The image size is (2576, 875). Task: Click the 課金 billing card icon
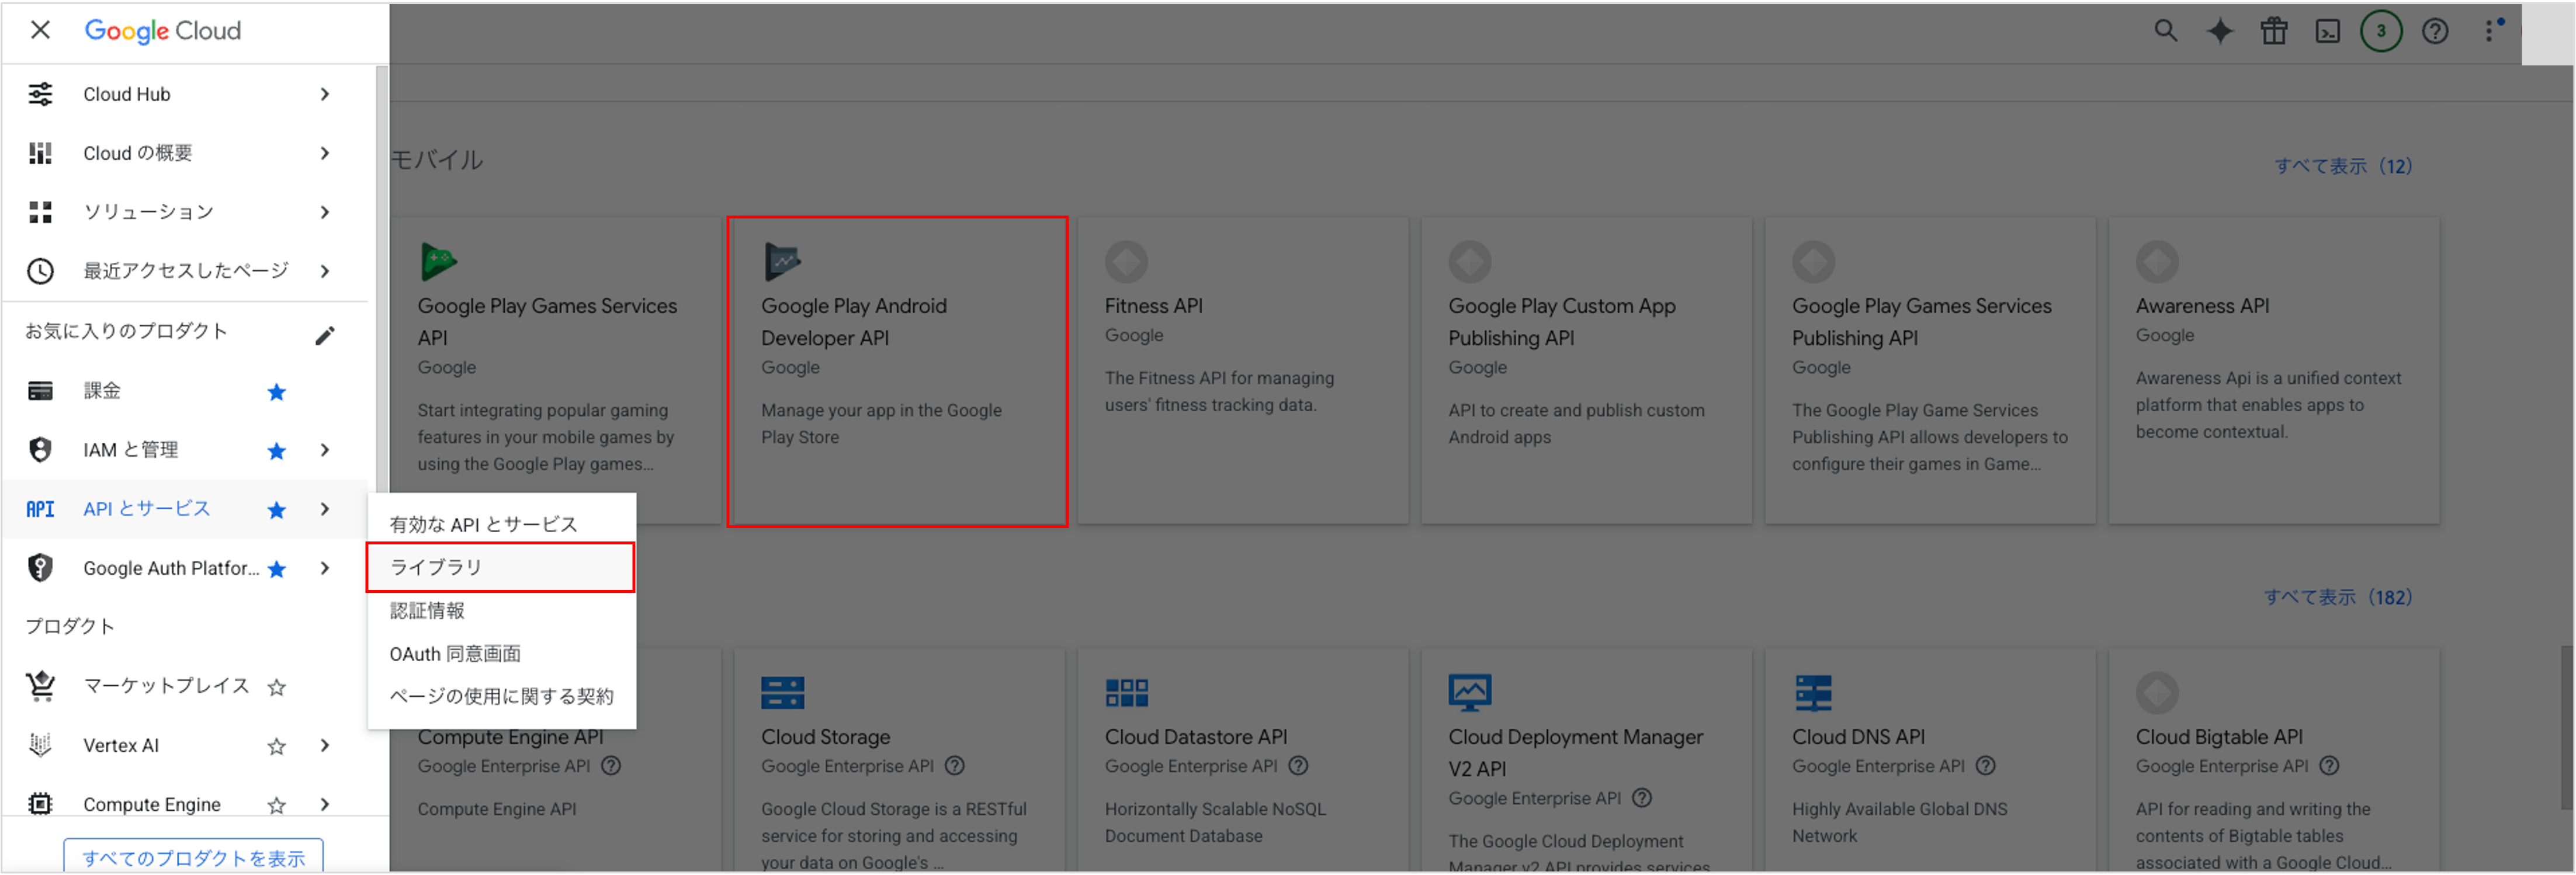click(40, 391)
